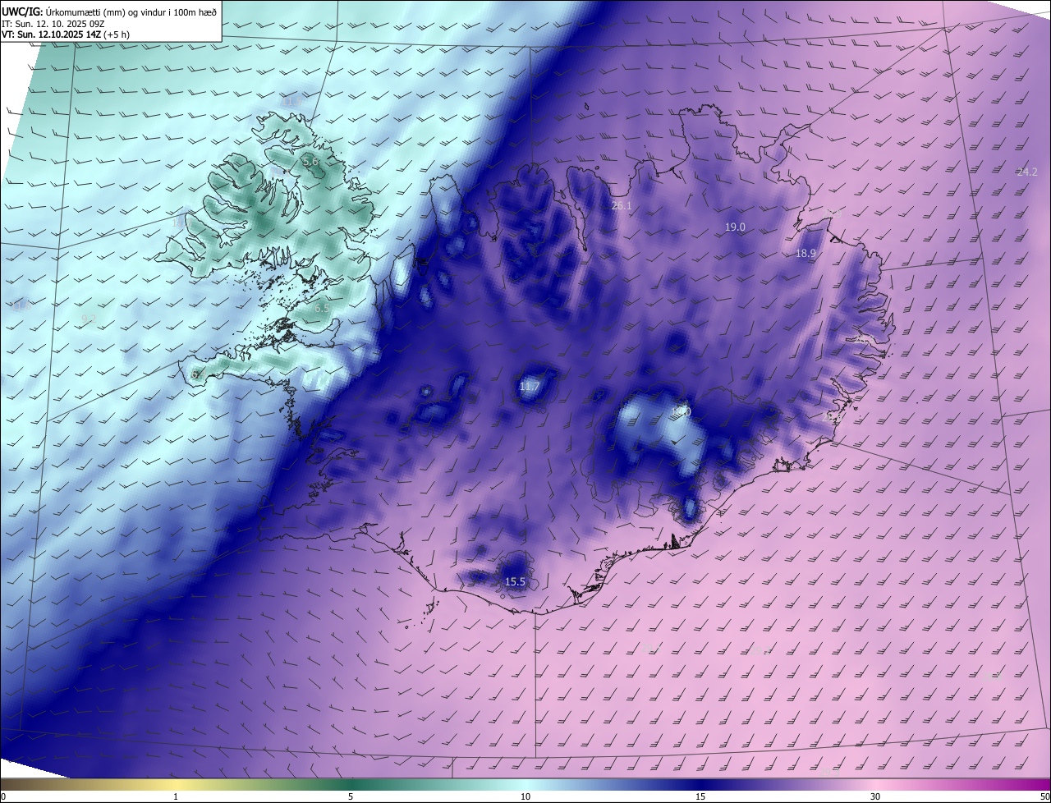Click the 6.5 value label
This screenshot has width=1051, height=803.
pyautogui.click(x=322, y=308)
